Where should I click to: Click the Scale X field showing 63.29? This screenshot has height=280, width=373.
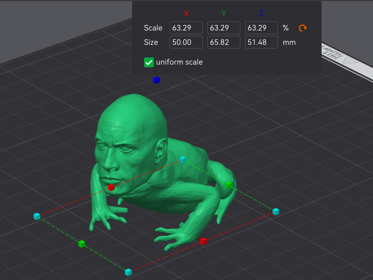(186, 28)
